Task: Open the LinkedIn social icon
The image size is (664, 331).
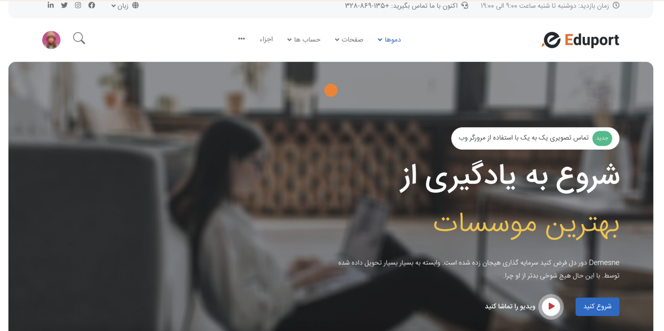Action: tap(50, 5)
